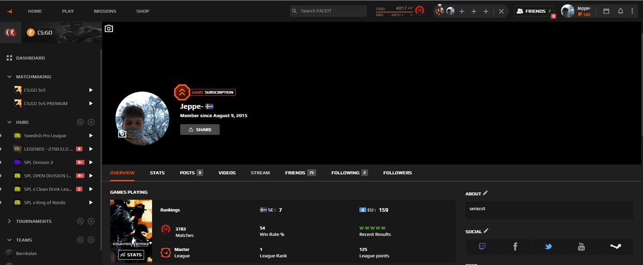Click the CSGO 4017 ELO progress bar

pos(394,11)
